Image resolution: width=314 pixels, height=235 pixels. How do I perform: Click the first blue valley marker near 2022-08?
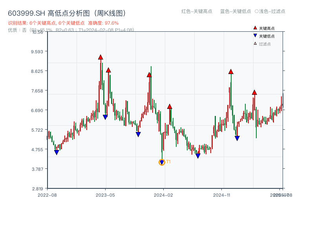[57, 152]
